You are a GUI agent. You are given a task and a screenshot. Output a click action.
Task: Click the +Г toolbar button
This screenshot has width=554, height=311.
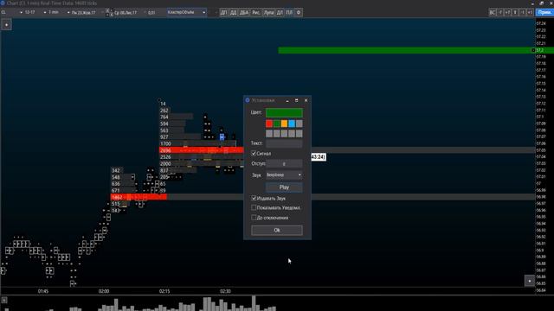click(x=508, y=12)
